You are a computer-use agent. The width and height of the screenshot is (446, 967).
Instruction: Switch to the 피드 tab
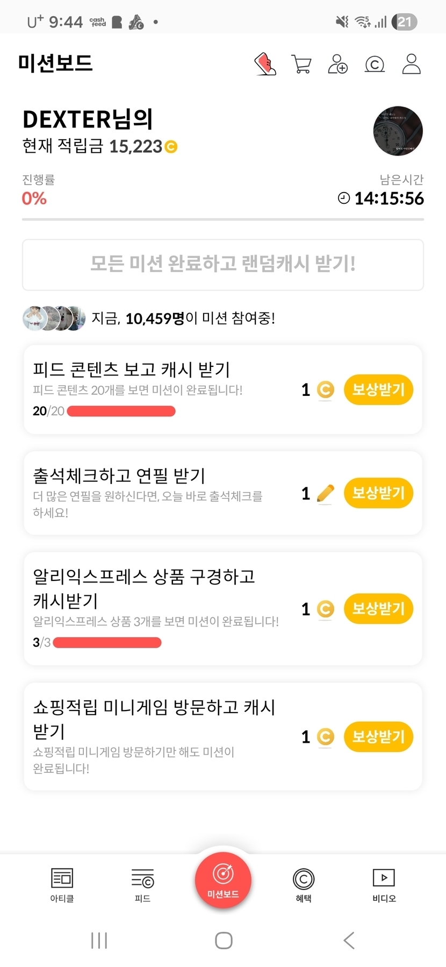[x=142, y=885]
